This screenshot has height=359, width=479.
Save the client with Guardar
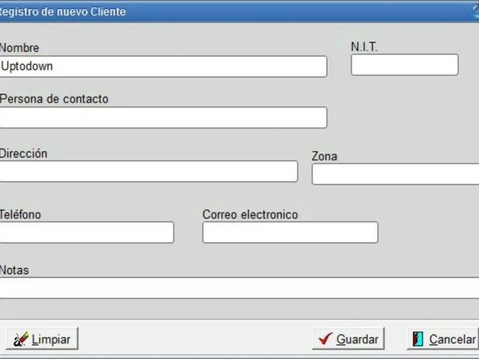(x=348, y=339)
